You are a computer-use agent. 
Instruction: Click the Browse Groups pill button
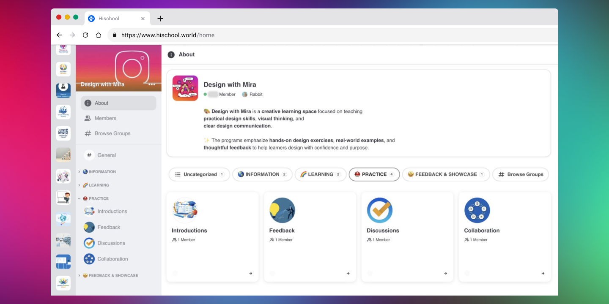click(521, 174)
